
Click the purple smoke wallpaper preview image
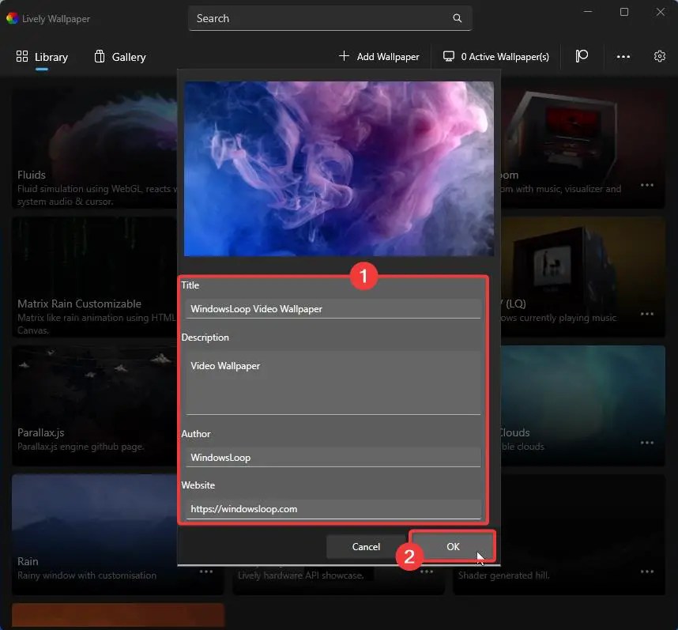pyautogui.click(x=339, y=168)
